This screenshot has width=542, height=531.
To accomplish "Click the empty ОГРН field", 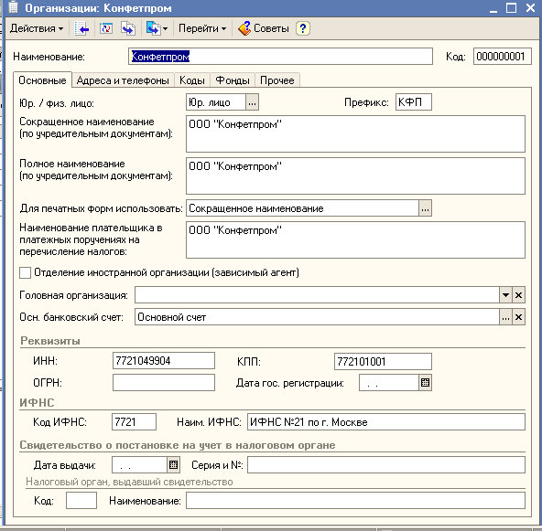I will click(x=164, y=383).
